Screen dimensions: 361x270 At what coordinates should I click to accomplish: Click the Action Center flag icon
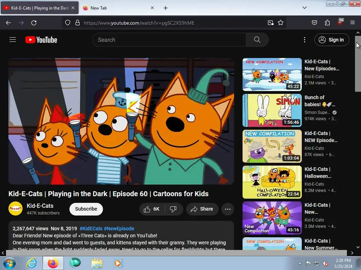pyautogui.click(x=308, y=263)
